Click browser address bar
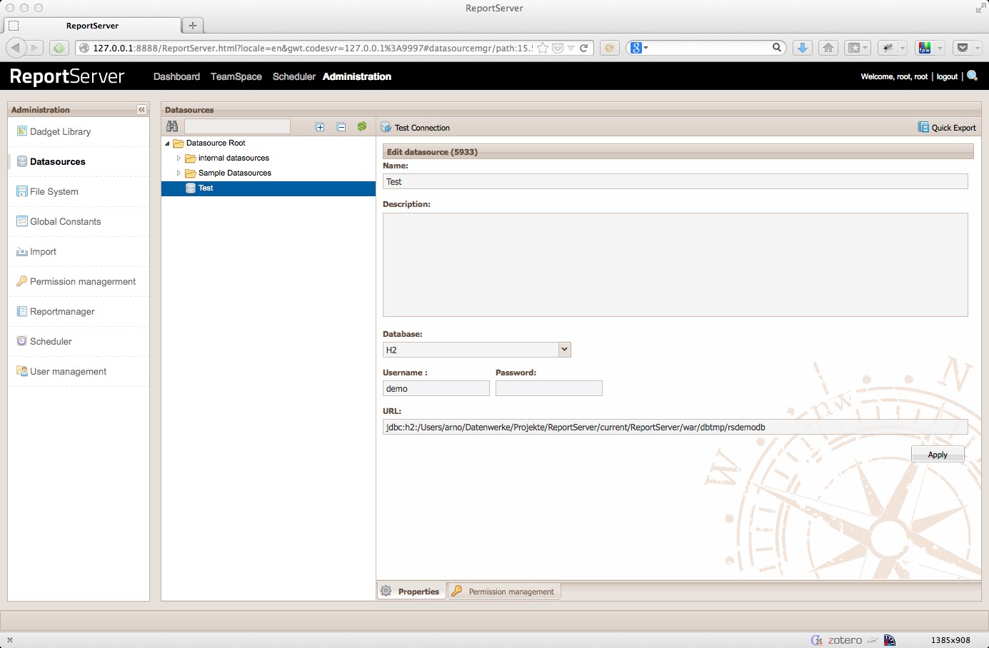Screen dimensions: 989x648 pyautogui.click(x=311, y=48)
